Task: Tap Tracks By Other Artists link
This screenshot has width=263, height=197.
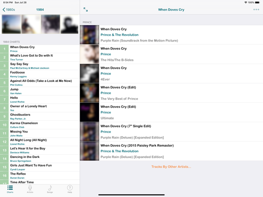Action: pos(171,167)
